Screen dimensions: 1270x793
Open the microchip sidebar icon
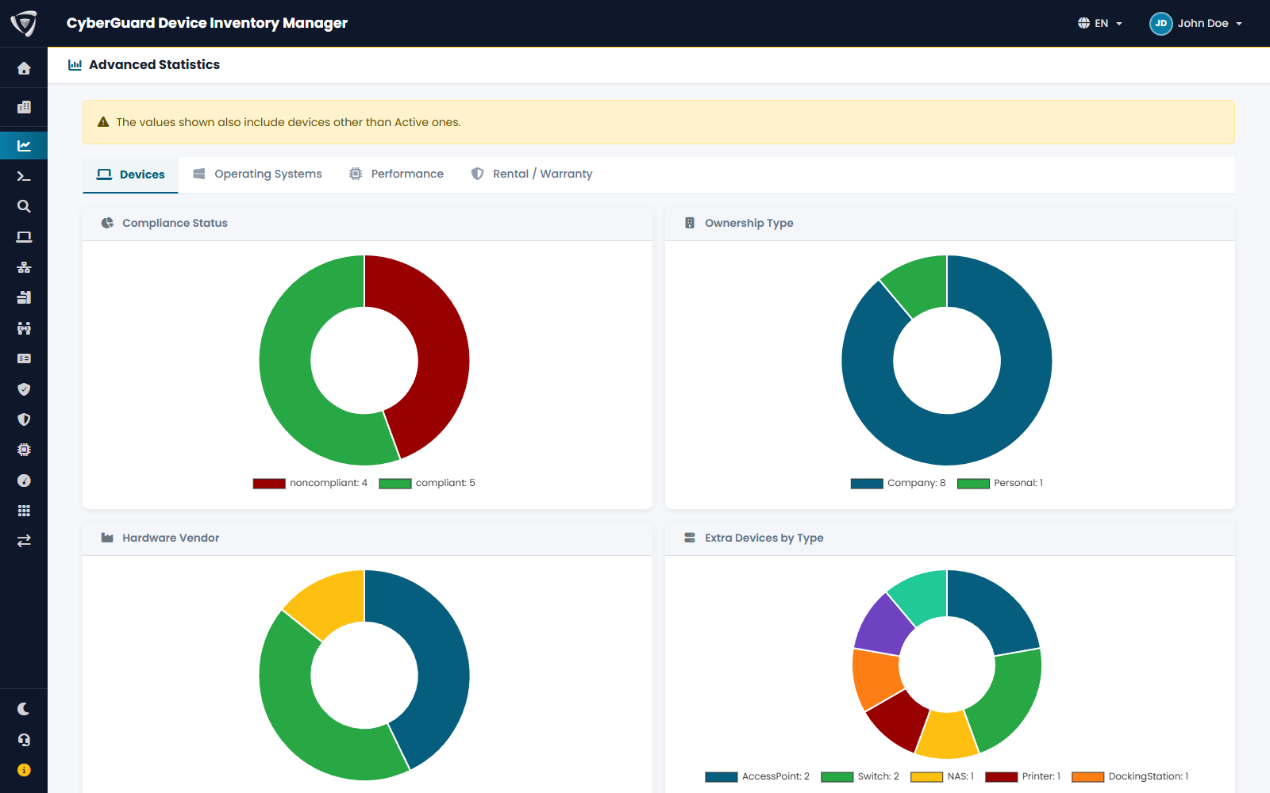(x=24, y=450)
